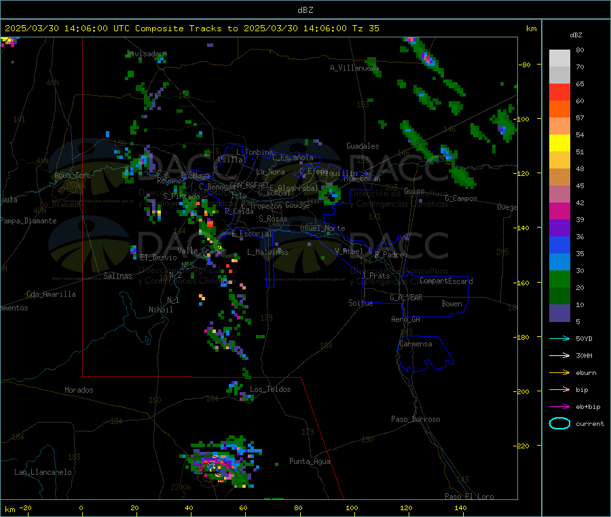This screenshot has width=611, height=517.
Task: Click the pink bip arrow icon
Action: coord(559,389)
